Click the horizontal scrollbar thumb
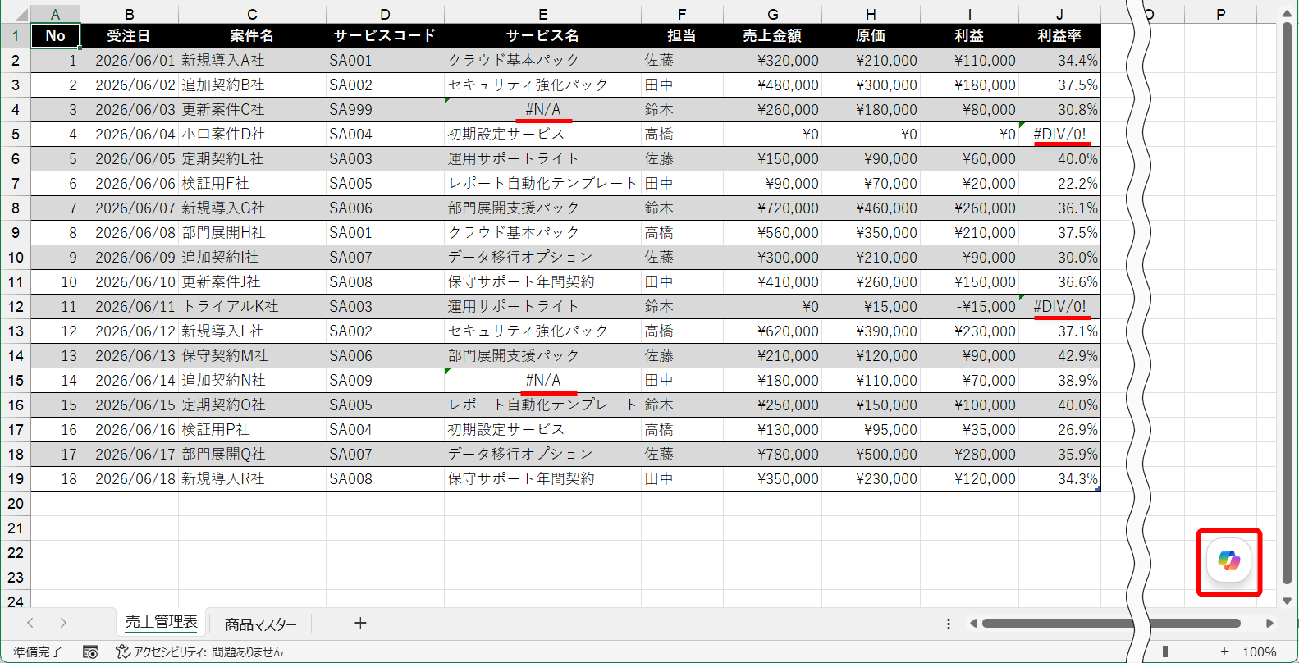The image size is (1299, 663). [1111, 624]
